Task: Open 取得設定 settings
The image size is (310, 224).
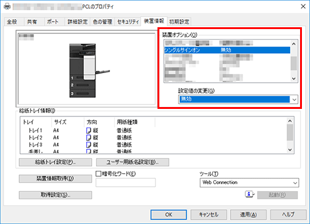Action: (55, 195)
